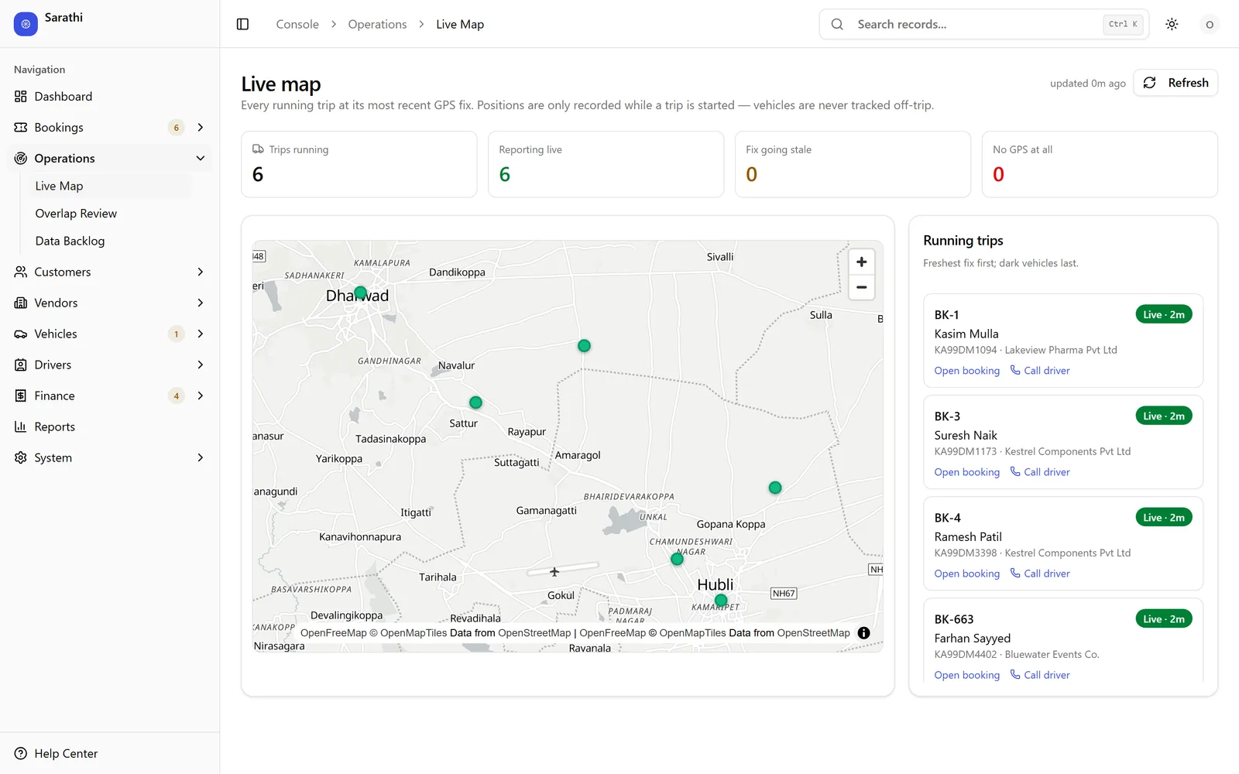Click the Help Center question icon
The width and height of the screenshot is (1239, 774).
point(21,754)
